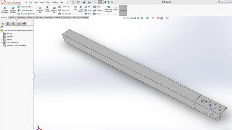Expand the Notes tree node

(x=1, y=40)
